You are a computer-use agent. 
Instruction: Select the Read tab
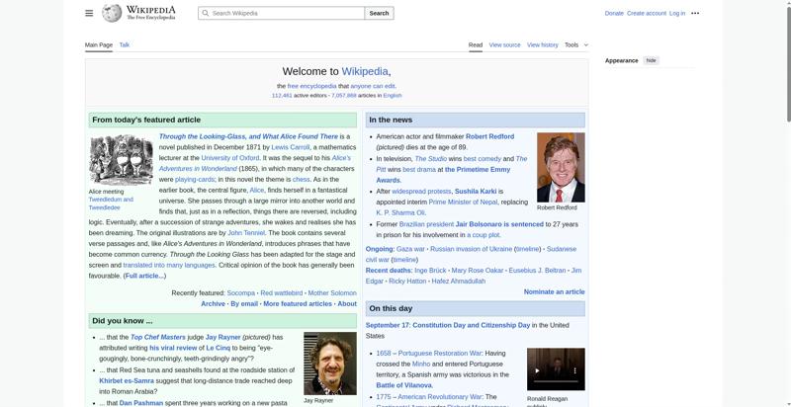476,44
